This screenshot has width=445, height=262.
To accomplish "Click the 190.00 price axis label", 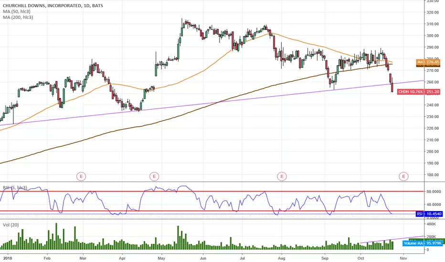I will coord(433,163).
